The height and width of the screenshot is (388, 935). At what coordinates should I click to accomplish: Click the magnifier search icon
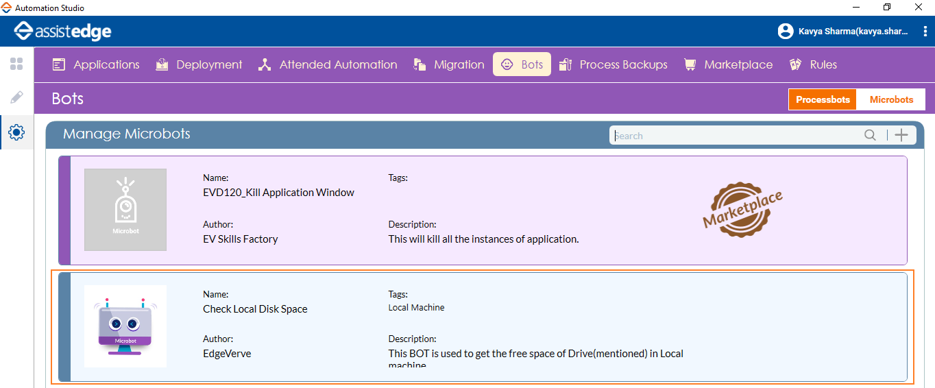(x=870, y=136)
